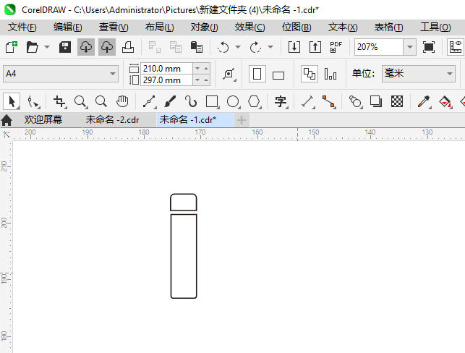This screenshot has width=465, height=353.
Task: Select the Transparency checkerboard tool
Action: (397, 101)
